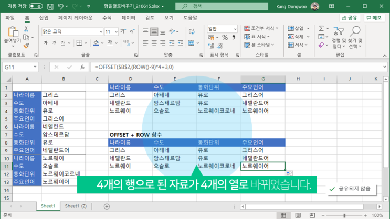Toggle Middle Align vertical alignment

click(x=154, y=31)
